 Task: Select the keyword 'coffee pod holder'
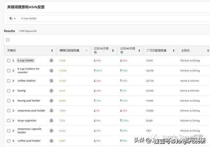tap(29, 141)
